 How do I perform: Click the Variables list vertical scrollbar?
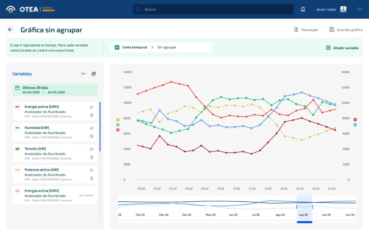point(100,126)
